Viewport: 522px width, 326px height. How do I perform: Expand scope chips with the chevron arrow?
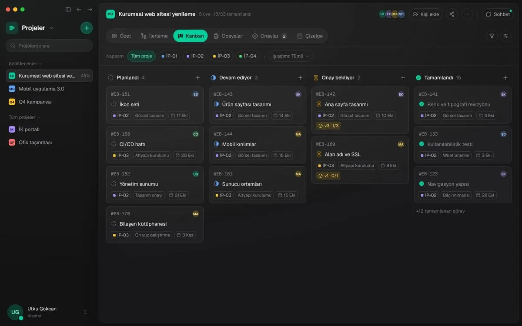(x=264, y=56)
